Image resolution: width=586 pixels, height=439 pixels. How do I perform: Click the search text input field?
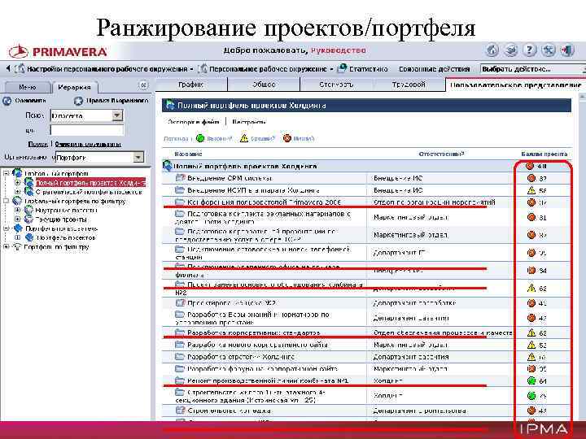pos(87,130)
